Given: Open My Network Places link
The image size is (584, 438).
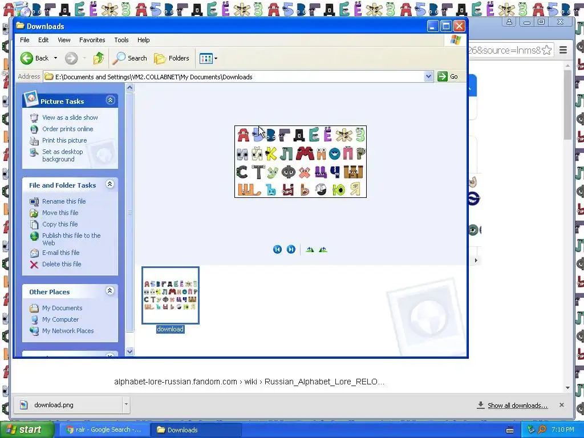Looking at the screenshot, I should pos(68,331).
